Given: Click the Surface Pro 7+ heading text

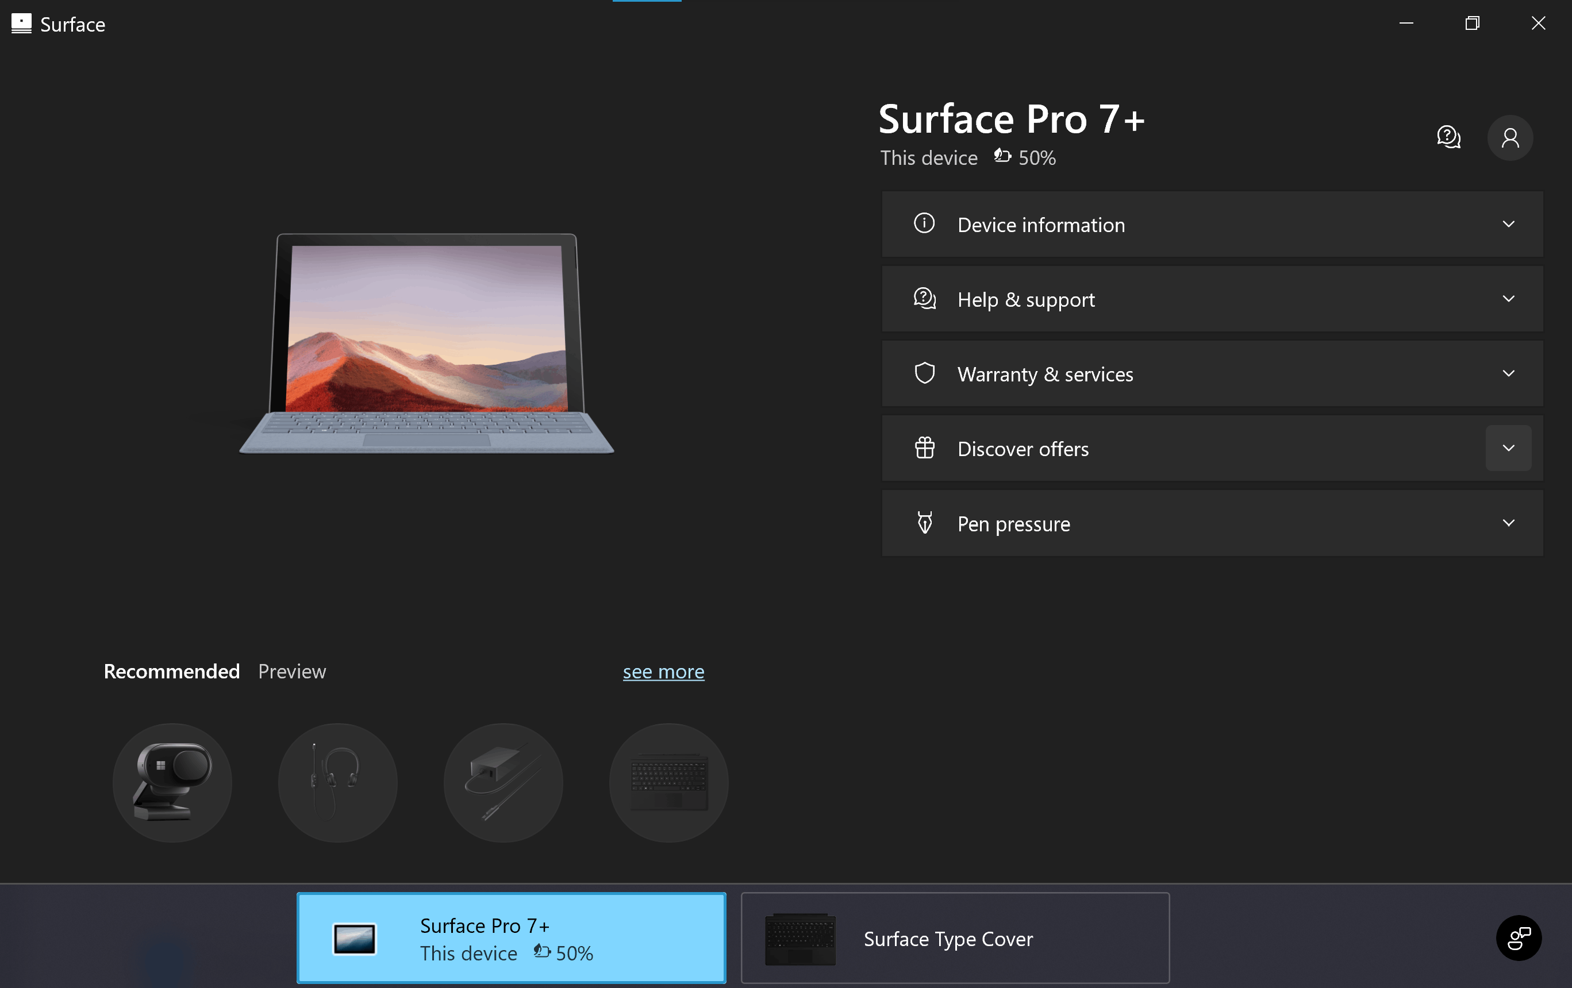Looking at the screenshot, I should (1011, 119).
